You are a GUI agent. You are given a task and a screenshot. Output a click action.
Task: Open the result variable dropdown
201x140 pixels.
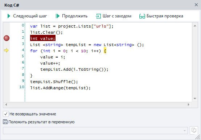pos(185,131)
